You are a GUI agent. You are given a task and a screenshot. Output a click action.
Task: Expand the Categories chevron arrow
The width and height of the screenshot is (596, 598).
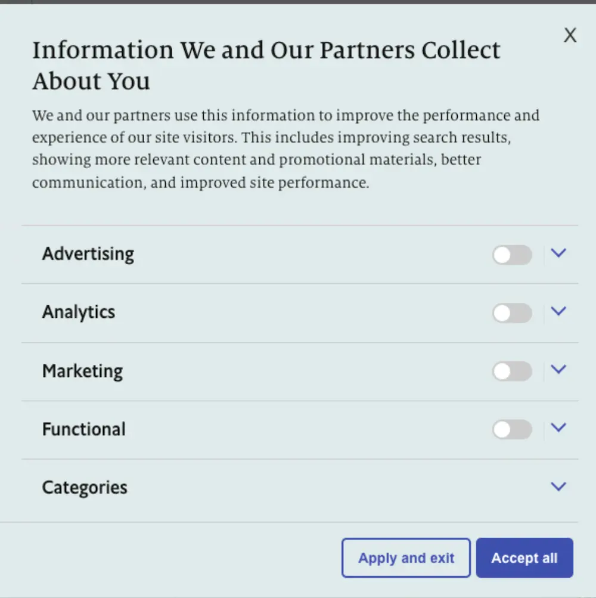point(558,487)
